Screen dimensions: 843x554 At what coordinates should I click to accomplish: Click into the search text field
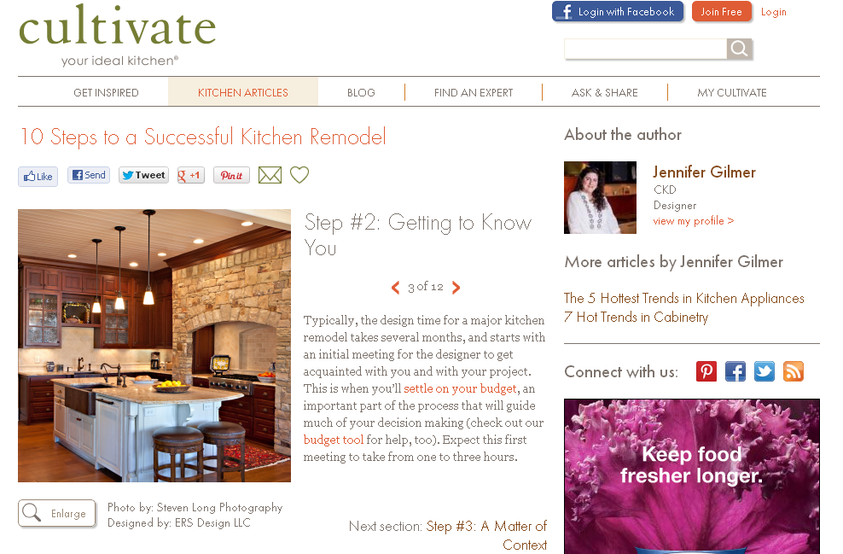(x=645, y=49)
